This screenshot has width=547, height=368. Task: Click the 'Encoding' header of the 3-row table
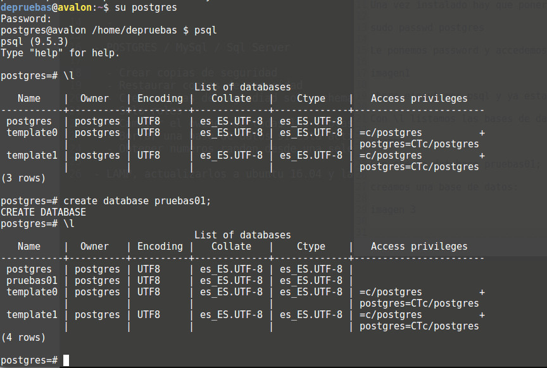160,99
